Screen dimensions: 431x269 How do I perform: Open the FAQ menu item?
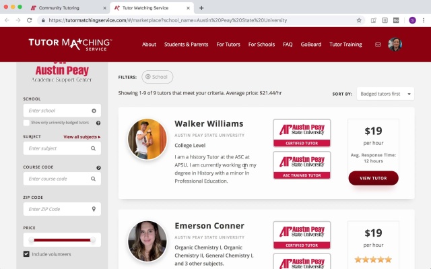[x=288, y=44]
